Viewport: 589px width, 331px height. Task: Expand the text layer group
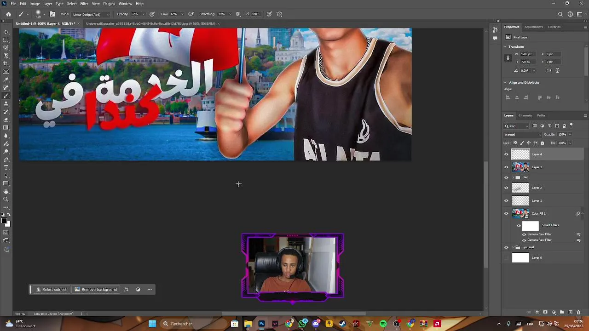coord(512,177)
